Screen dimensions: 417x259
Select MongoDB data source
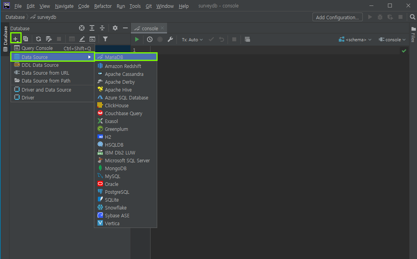(126, 168)
